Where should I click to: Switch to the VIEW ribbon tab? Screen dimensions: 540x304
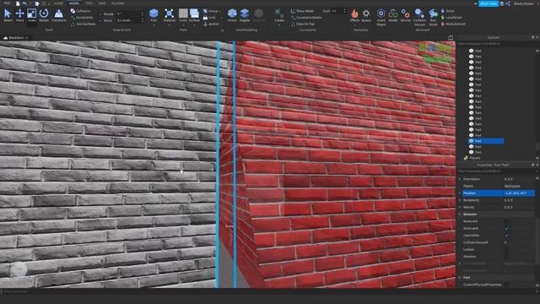pos(102,3)
